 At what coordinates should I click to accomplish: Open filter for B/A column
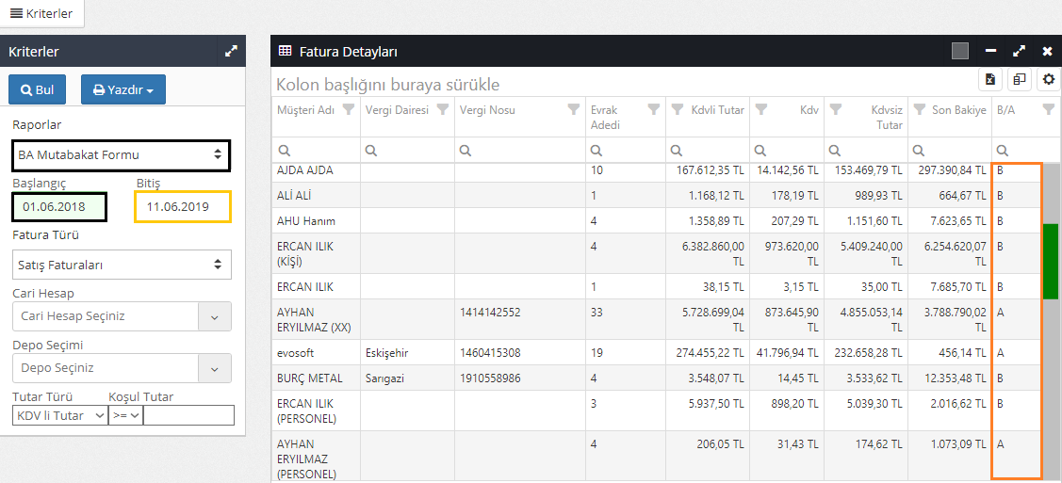(x=1049, y=109)
